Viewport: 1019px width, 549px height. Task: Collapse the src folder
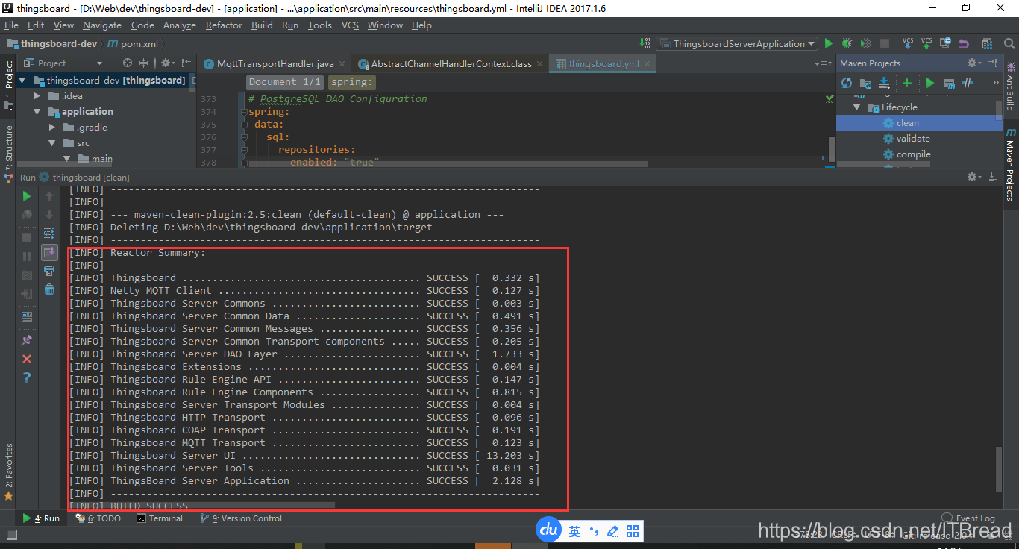52,143
